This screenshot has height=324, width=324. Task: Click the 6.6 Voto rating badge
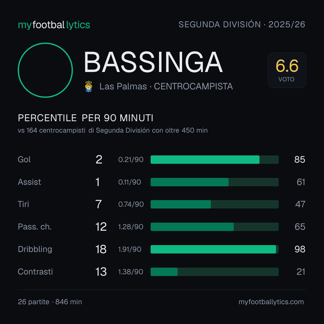point(287,70)
